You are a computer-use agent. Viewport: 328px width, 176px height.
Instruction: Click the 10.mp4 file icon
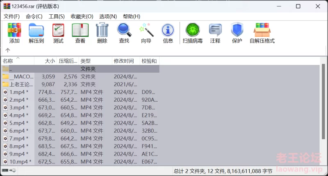[x=6, y=162]
